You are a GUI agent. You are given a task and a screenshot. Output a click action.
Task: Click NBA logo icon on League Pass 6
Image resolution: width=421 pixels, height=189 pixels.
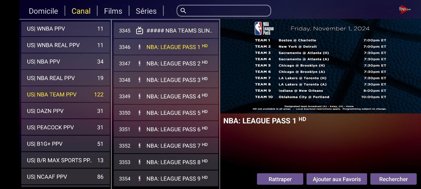click(x=139, y=129)
